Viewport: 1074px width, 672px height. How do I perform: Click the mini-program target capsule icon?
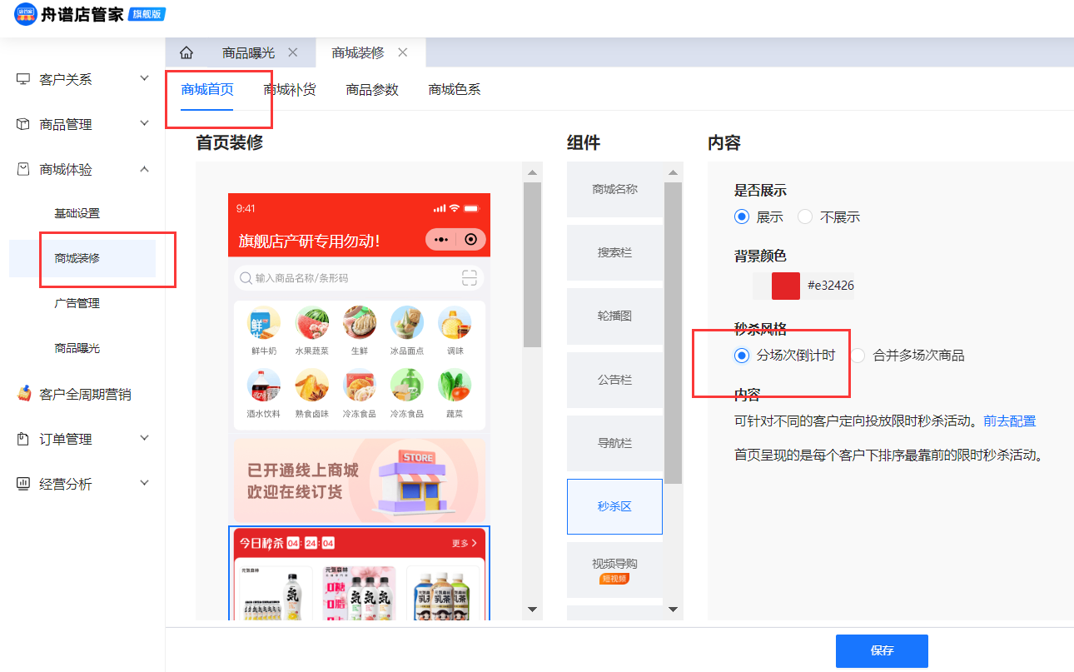[x=470, y=240]
